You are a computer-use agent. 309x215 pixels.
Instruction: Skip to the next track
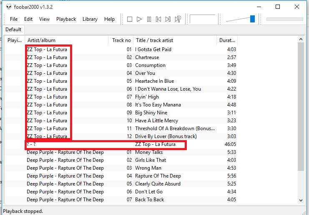168,19
